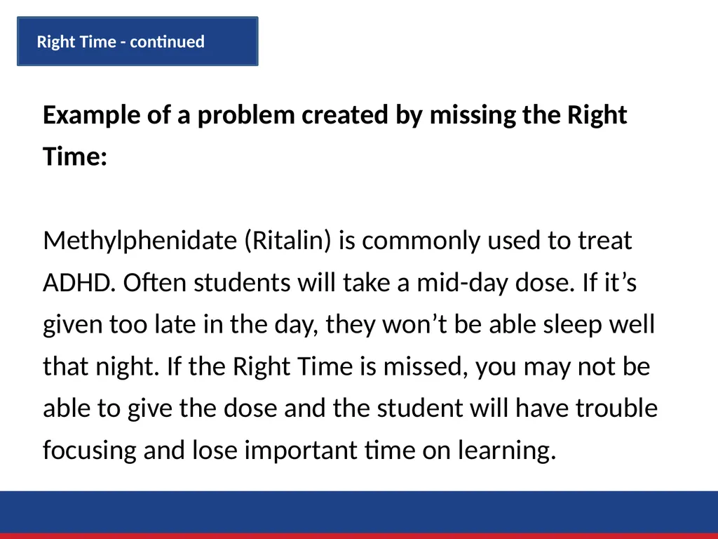
Task: Click 'commonly used to treat' in the first line
Action: [497, 241]
